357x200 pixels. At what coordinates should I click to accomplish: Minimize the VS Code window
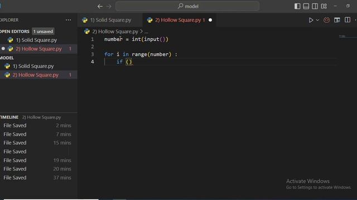(x=335, y=6)
